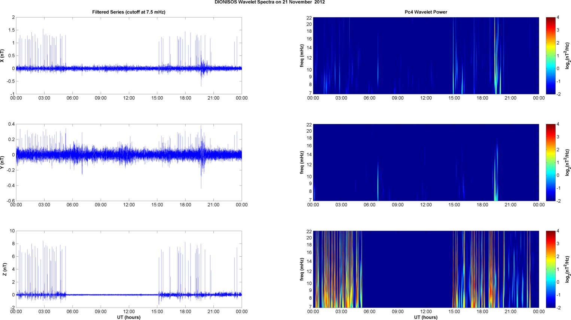Click the "freq (mHz)" label of the bottom spectrogram
The height and width of the screenshot is (320, 571).
tap(302, 269)
